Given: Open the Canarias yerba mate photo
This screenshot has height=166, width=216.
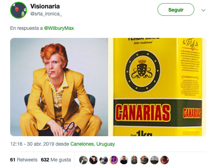Looking at the screenshot, I should [157, 87].
